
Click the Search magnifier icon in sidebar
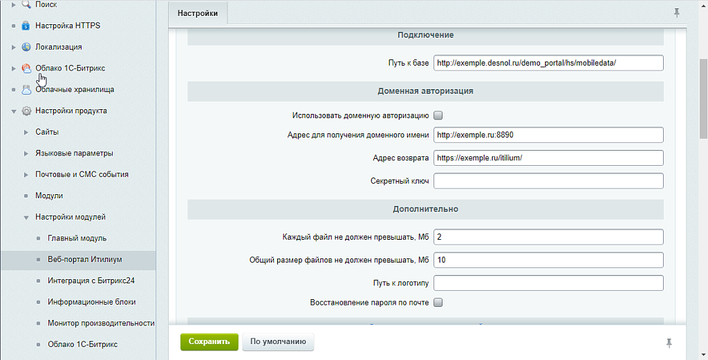tap(26, 5)
